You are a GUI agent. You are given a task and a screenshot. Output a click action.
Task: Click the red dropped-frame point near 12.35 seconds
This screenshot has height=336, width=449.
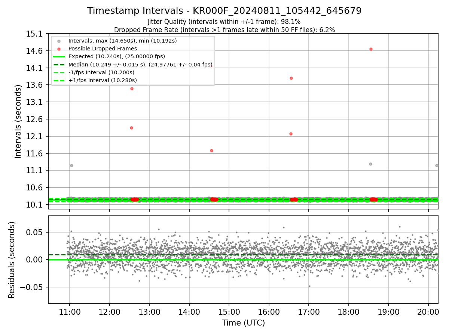pos(131,128)
